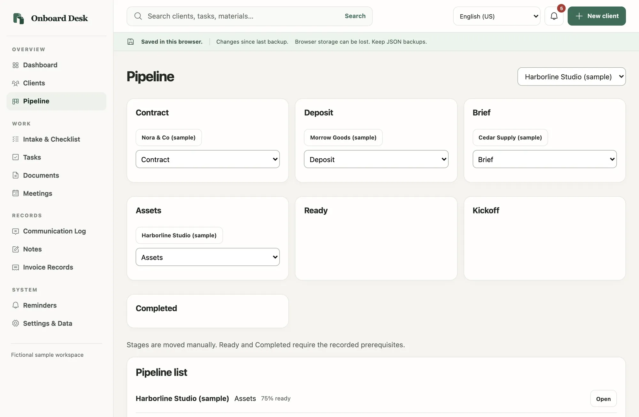Open Harborline Studio from pipeline list
Image resolution: width=639 pixels, height=417 pixels.
click(603, 399)
